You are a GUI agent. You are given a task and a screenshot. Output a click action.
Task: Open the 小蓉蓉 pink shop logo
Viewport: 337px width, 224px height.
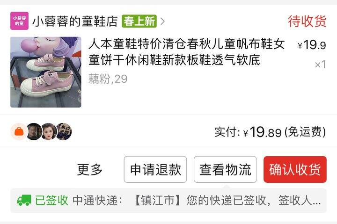coord(19,21)
